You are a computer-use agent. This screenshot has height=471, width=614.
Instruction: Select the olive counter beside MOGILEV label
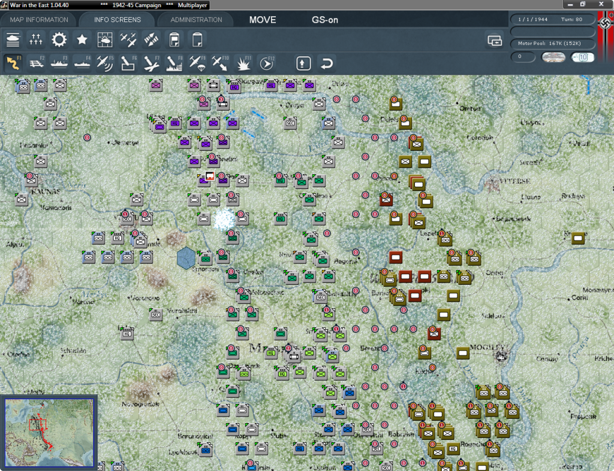tap(463, 353)
